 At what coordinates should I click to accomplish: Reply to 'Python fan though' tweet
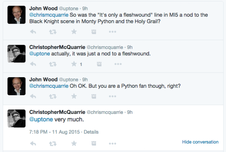coord(33,96)
